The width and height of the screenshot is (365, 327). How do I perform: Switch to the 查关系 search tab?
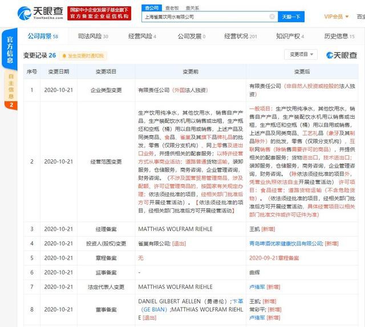coord(192,8)
